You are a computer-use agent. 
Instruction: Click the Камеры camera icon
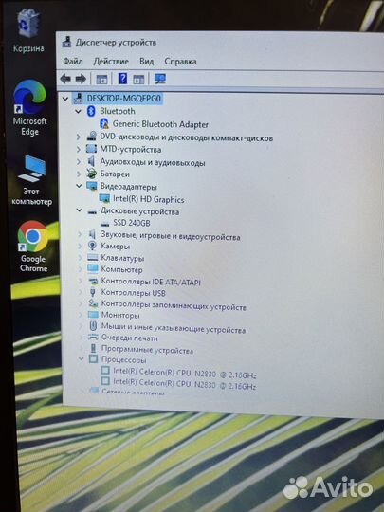92,246
